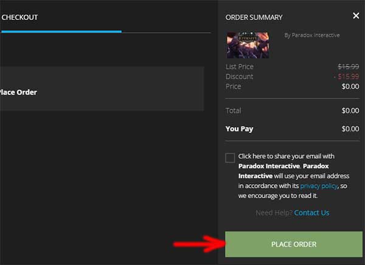The height and width of the screenshot is (265, 365).
Task: Close the order summary panel
Action: pos(356,16)
